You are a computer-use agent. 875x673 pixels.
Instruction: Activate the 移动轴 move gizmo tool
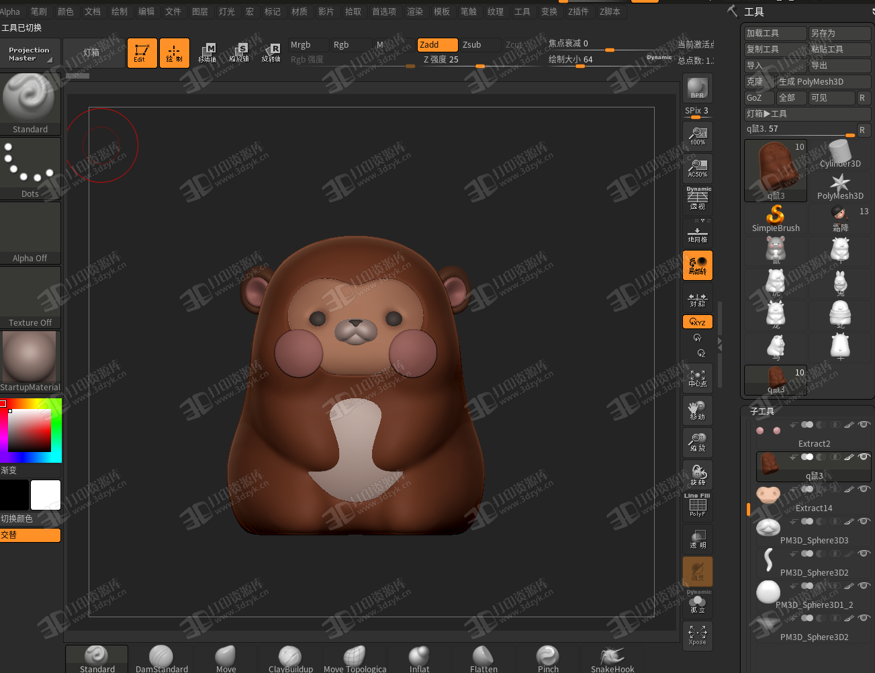coord(207,53)
